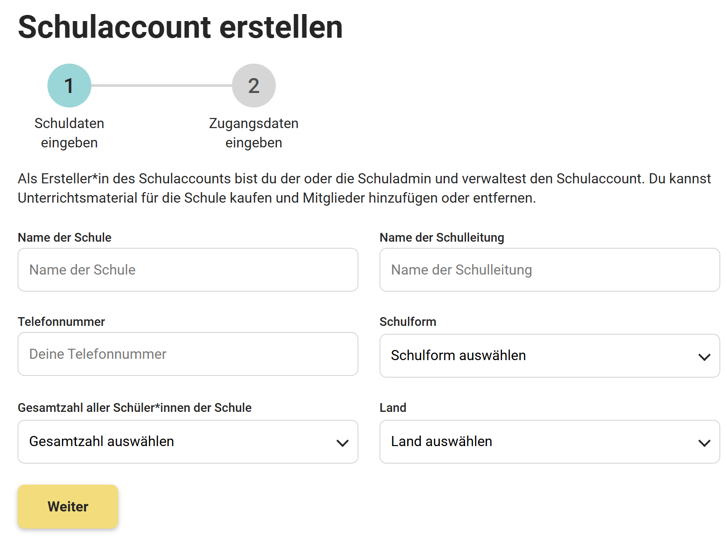Select the Schuldaten eingeben step label
This screenshot has height=536, width=726.
pyautogui.click(x=69, y=133)
